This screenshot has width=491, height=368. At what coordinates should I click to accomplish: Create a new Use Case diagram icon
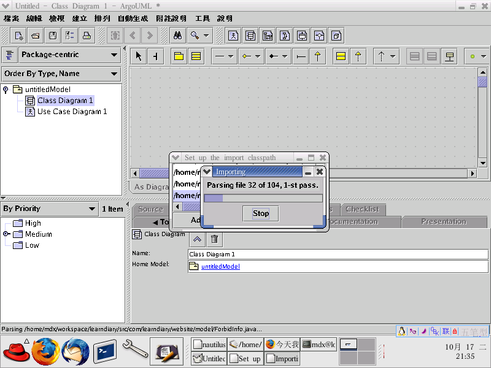233,36
